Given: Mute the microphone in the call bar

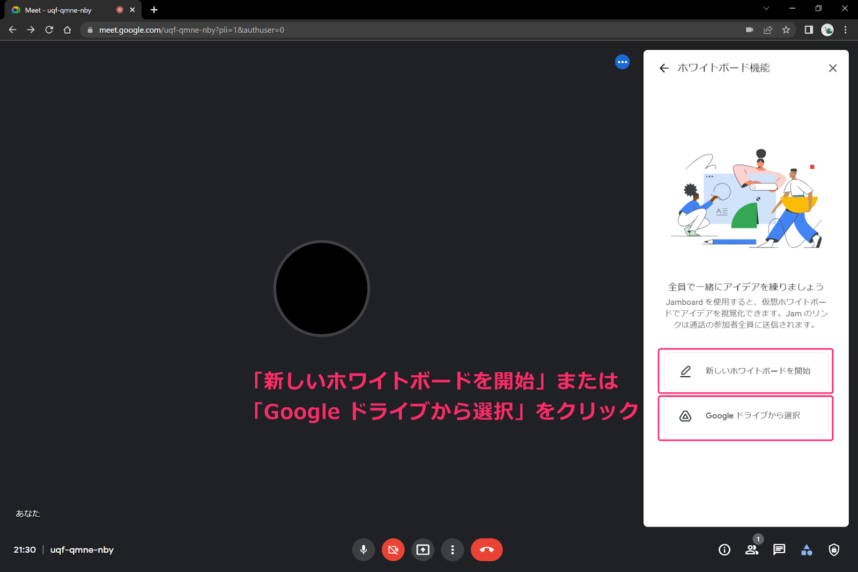Looking at the screenshot, I should pyautogui.click(x=363, y=549).
